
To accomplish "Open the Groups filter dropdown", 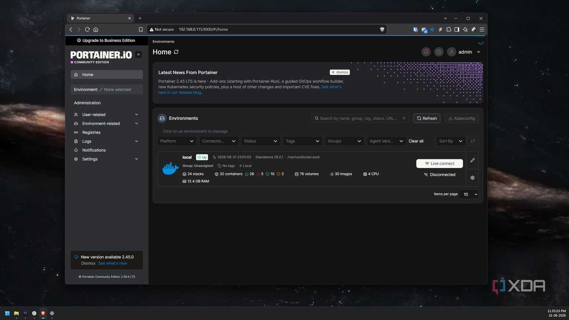I will click(x=344, y=141).
